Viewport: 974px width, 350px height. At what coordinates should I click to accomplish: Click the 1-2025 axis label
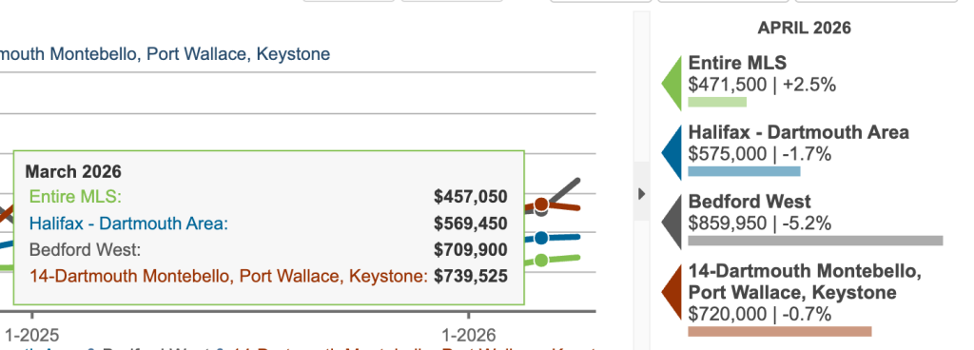point(31,336)
